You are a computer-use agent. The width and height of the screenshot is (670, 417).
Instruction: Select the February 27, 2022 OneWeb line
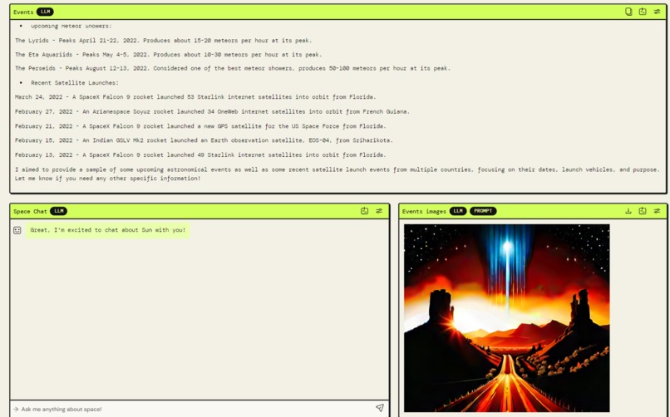click(212, 111)
